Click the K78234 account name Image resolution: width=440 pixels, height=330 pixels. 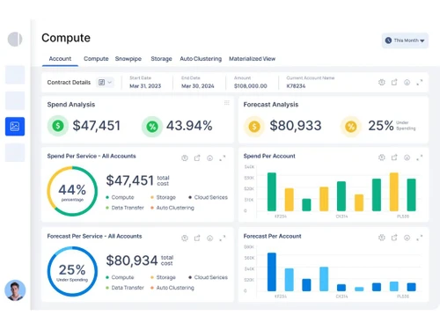(x=296, y=86)
